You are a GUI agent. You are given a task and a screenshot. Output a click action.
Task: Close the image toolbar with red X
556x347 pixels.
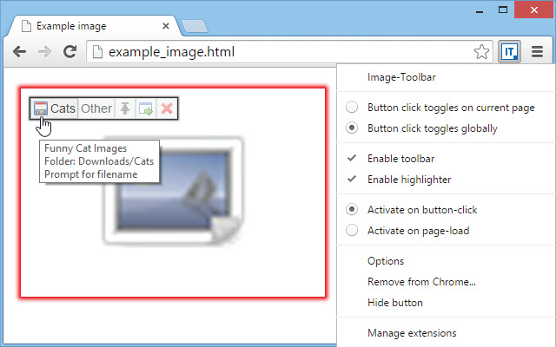(x=167, y=108)
